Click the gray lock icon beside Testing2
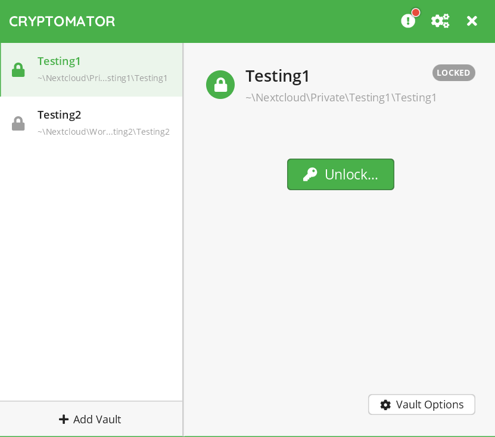 click(18, 123)
